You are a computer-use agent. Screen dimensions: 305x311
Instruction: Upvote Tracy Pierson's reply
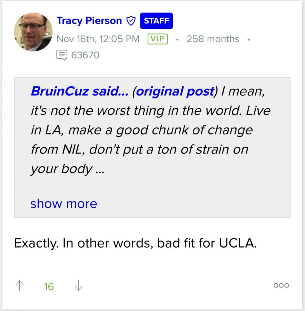point(20,286)
